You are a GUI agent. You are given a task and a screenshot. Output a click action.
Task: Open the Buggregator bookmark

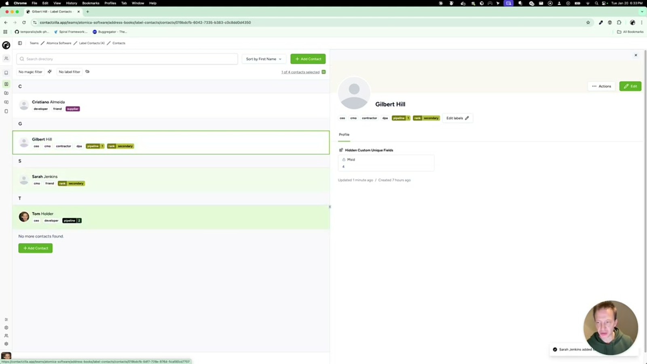(x=110, y=32)
